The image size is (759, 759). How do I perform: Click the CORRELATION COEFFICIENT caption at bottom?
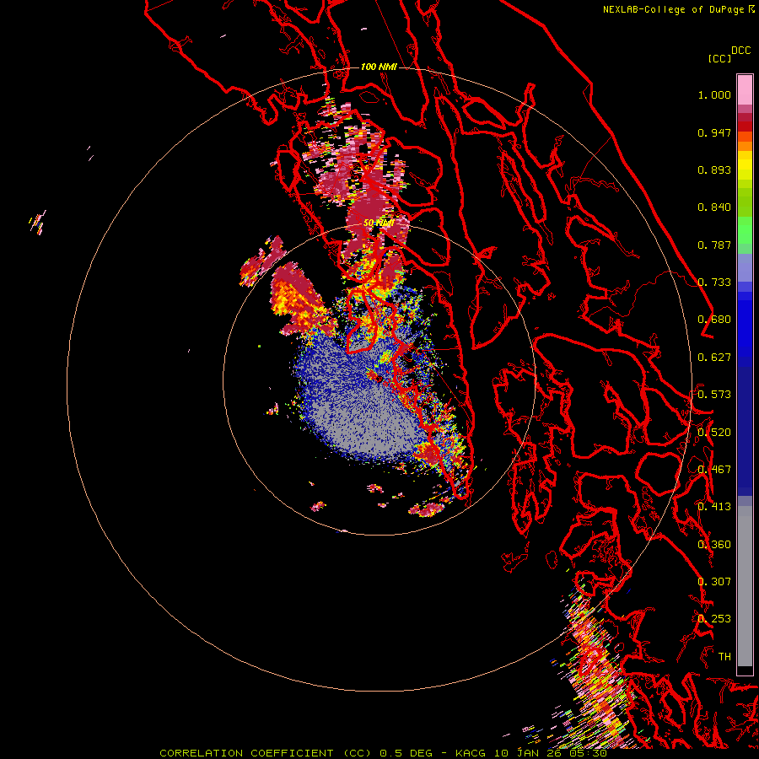tap(383, 753)
